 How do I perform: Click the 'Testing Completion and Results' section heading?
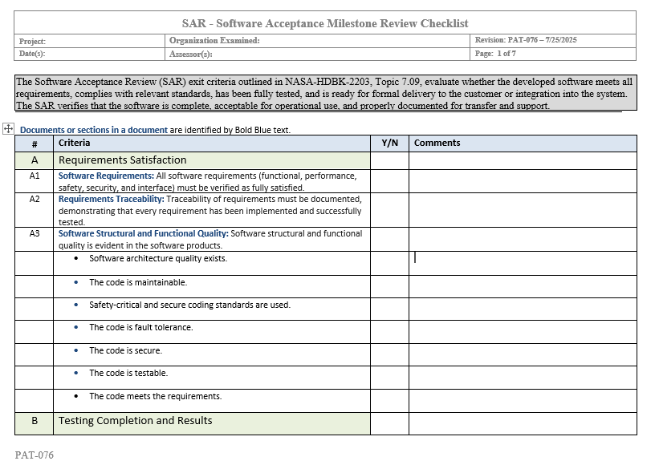pyautogui.click(x=135, y=421)
